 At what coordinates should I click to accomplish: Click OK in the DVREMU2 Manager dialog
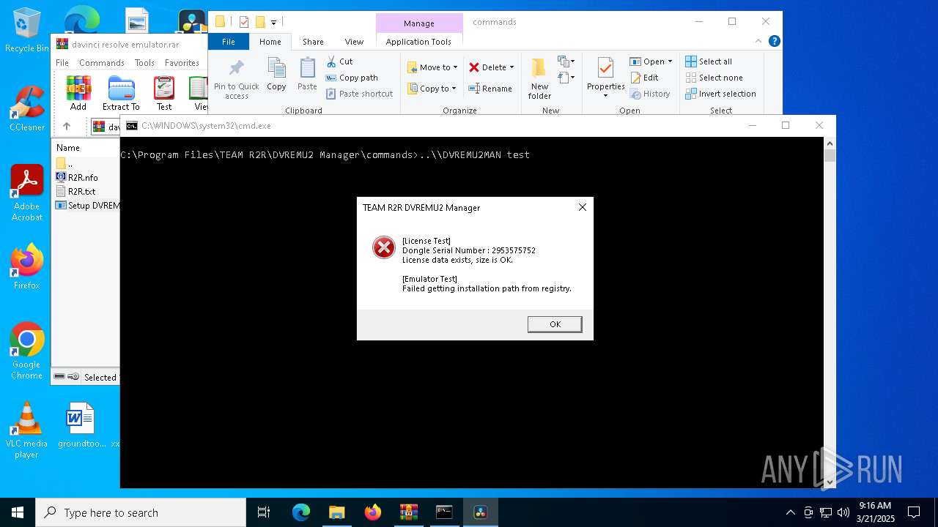(x=555, y=324)
